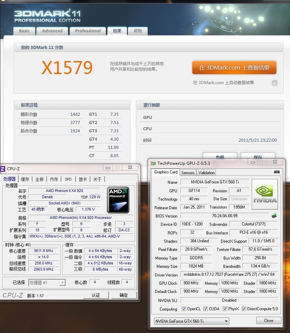Click the 确定 button in CPU-Z

[123, 295]
